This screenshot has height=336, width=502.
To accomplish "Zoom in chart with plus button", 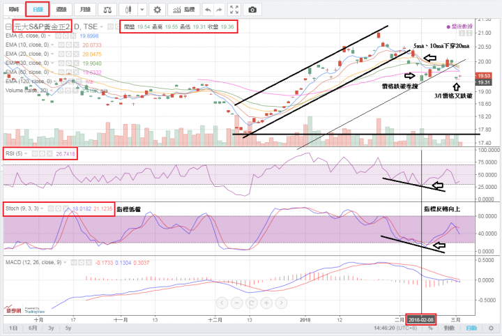I will 266,303.
